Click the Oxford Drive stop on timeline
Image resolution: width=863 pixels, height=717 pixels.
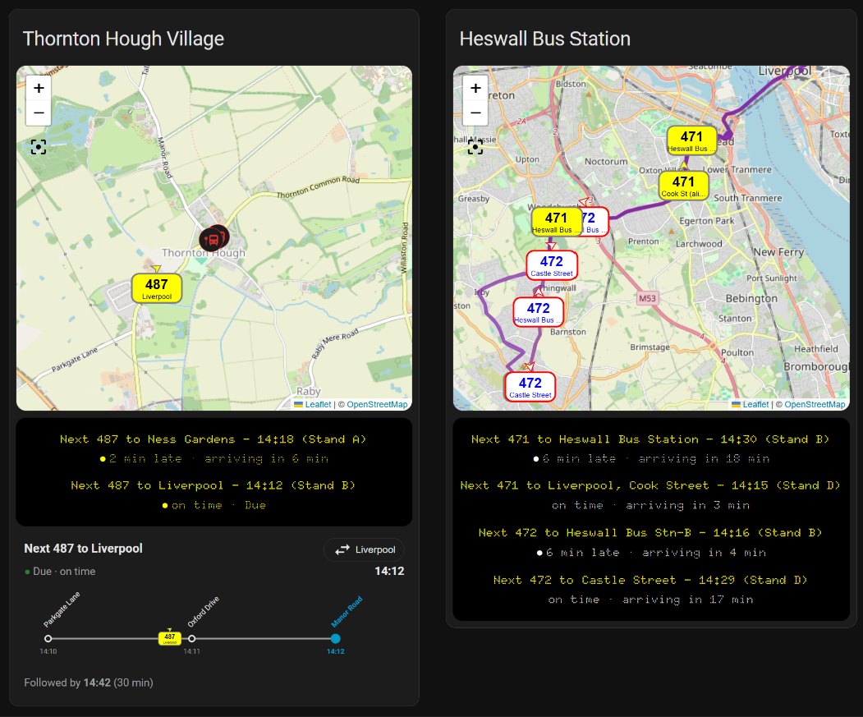[x=191, y=639]
